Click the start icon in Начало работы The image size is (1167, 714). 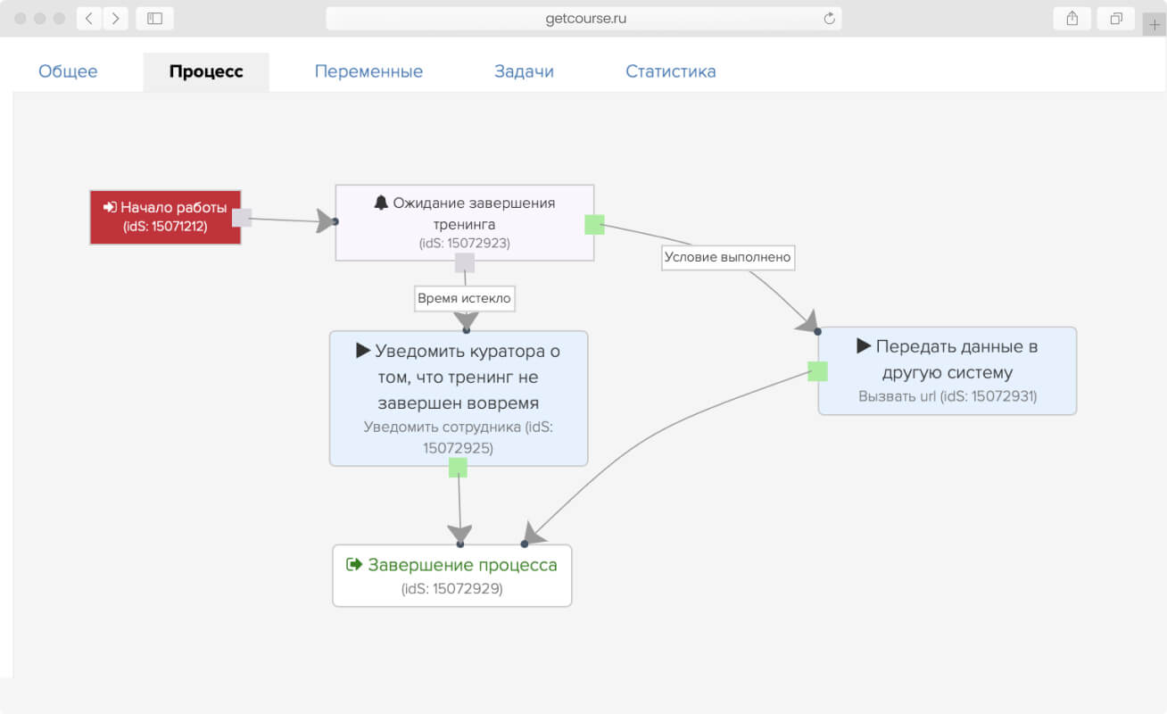click(x=110, y=207)
